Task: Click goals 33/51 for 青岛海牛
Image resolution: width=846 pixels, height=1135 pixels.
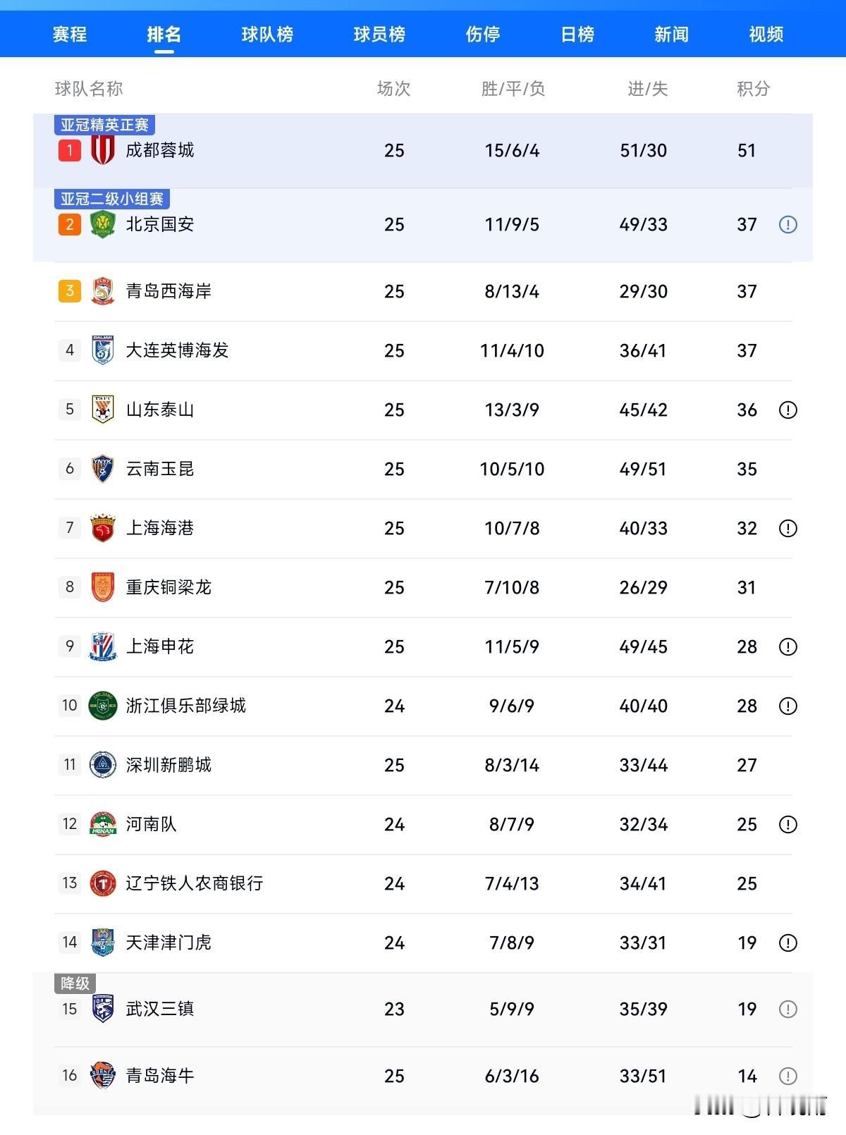Action: coord(643,1076)
